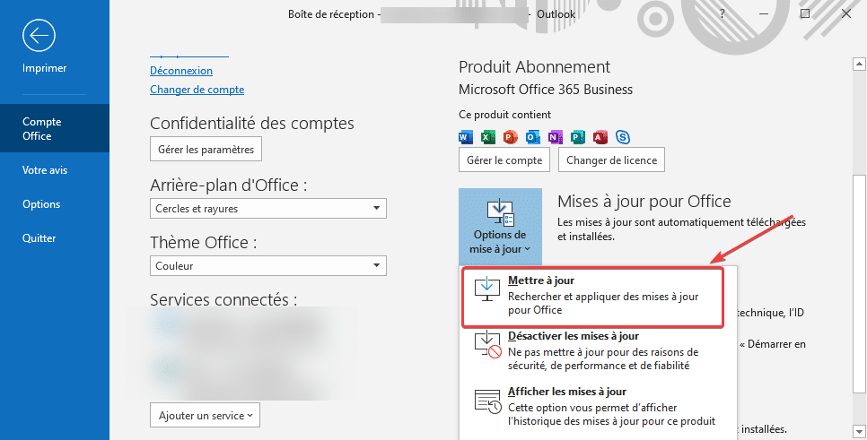Choose Afficher les mises à jour
The image size is (867, 440).
pyautogui.click(x=599, y=409)
